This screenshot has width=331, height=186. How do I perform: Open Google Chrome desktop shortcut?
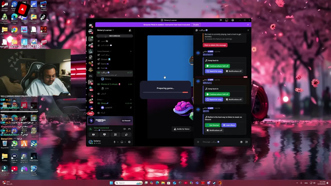pos(14,31)
